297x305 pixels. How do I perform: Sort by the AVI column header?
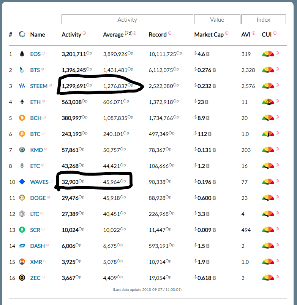point(246,35)
